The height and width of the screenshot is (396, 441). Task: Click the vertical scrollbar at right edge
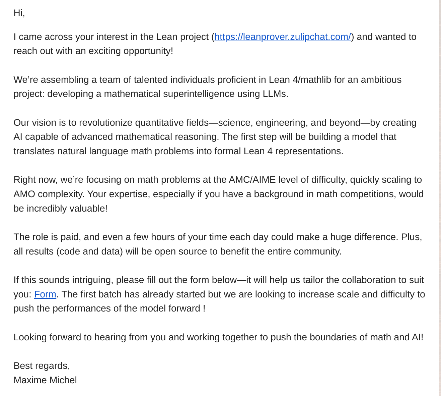440,198
